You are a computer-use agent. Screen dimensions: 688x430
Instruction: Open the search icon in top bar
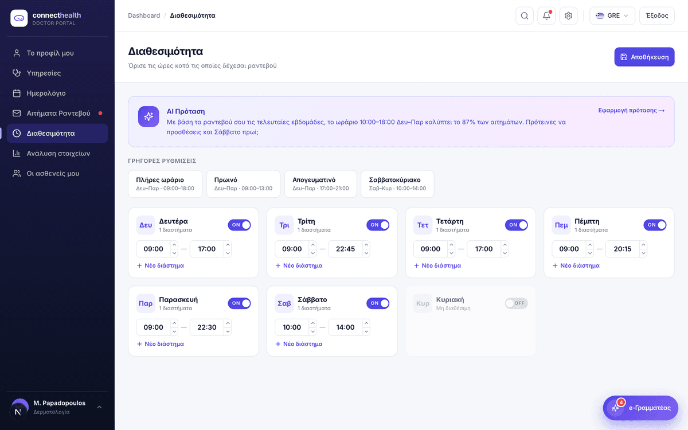coord(525,15)
